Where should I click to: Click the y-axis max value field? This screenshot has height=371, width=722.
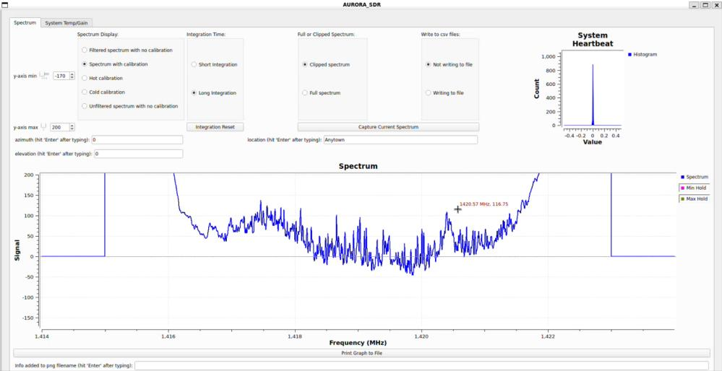60,127
